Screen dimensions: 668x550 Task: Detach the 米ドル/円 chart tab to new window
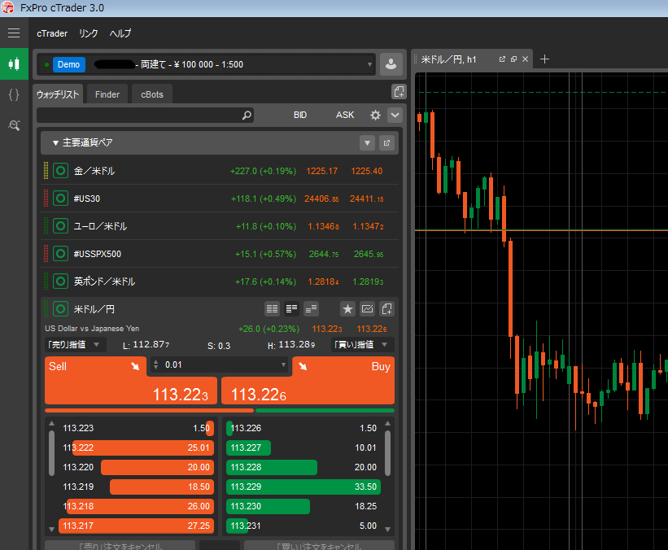point(502,59)
